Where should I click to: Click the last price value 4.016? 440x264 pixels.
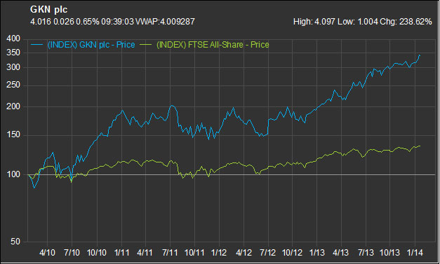(x=41, y=22)
